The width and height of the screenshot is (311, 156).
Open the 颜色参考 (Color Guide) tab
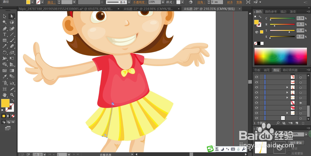point(271,12)
